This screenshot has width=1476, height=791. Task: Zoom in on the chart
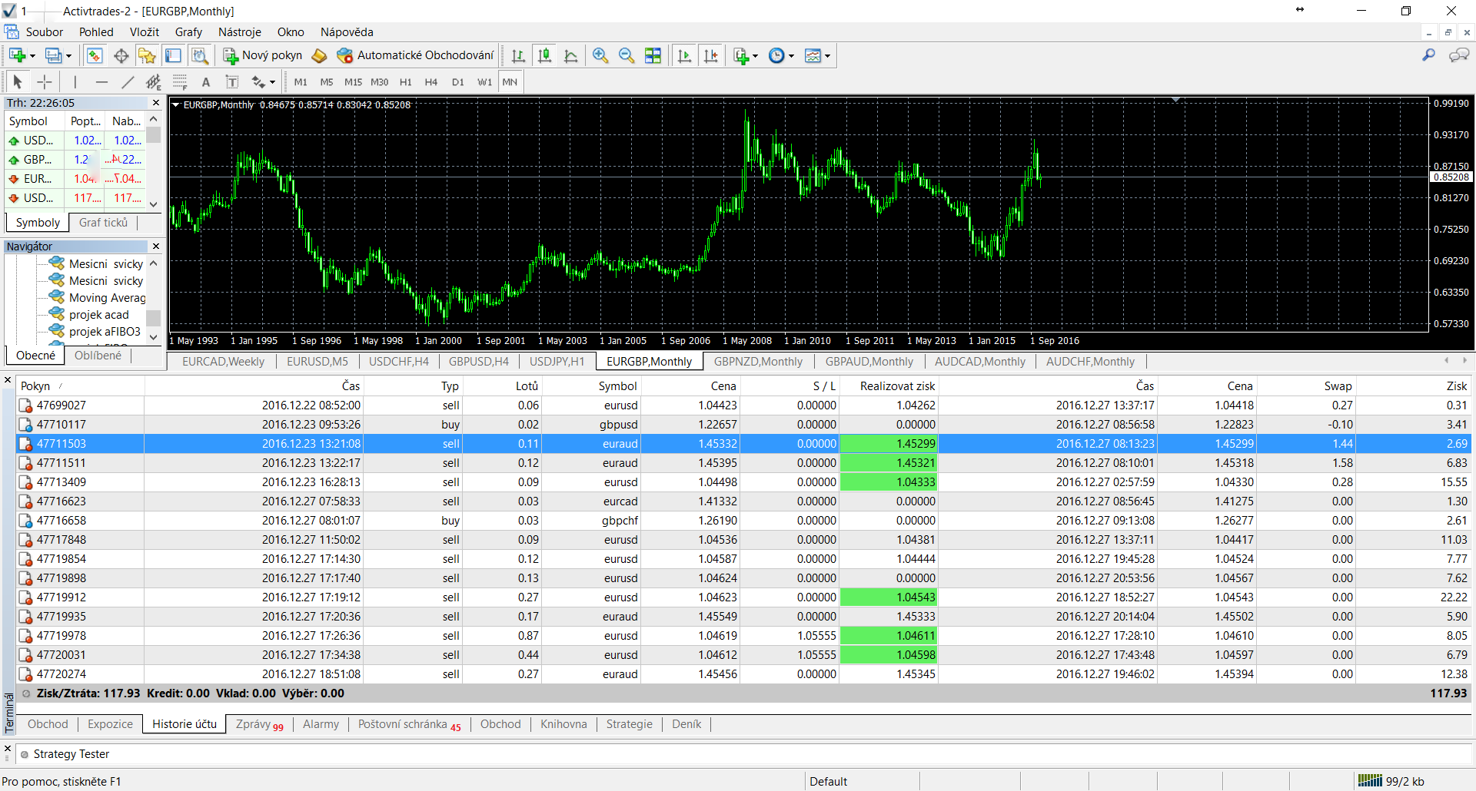(600, 55)
